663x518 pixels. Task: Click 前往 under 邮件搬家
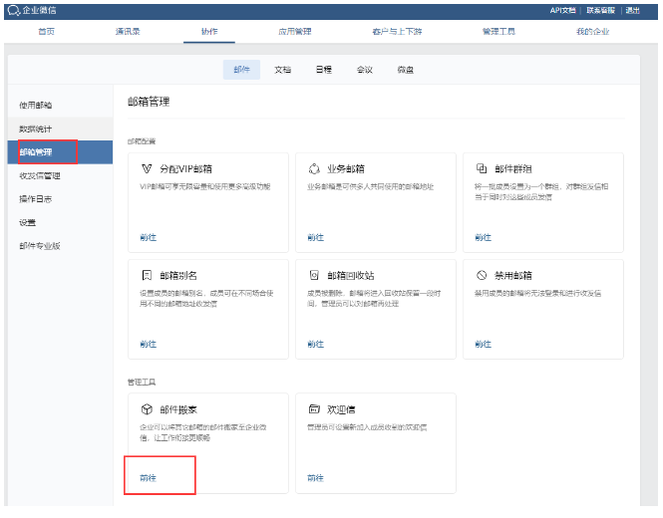coord(148,478)
